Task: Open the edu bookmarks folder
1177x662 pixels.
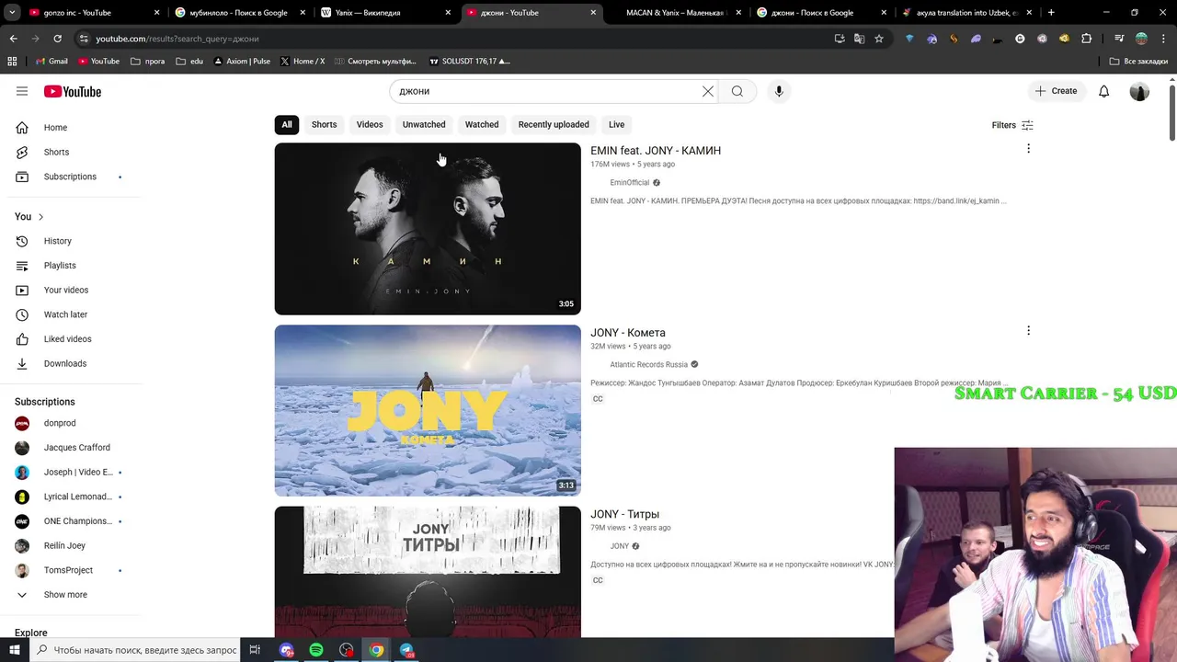Action: (x=189, y=62)
